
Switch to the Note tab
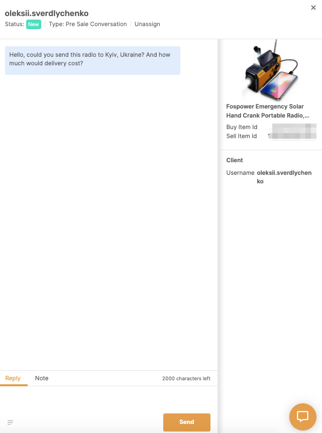(x=42, y=378)
